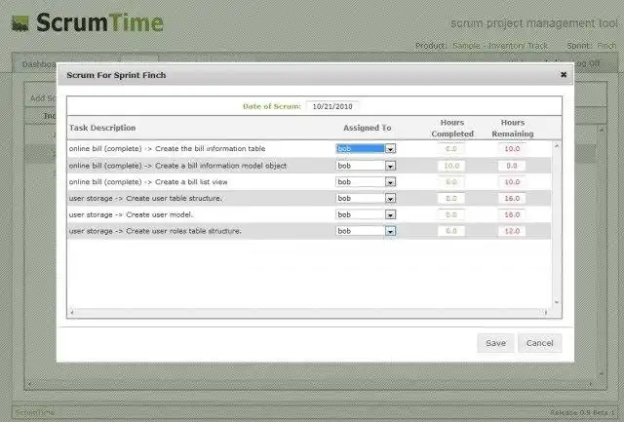This screenshot has width=624, height=422.
Task: Select task 'Create user roles table structure.'
Action: (155, 231)
